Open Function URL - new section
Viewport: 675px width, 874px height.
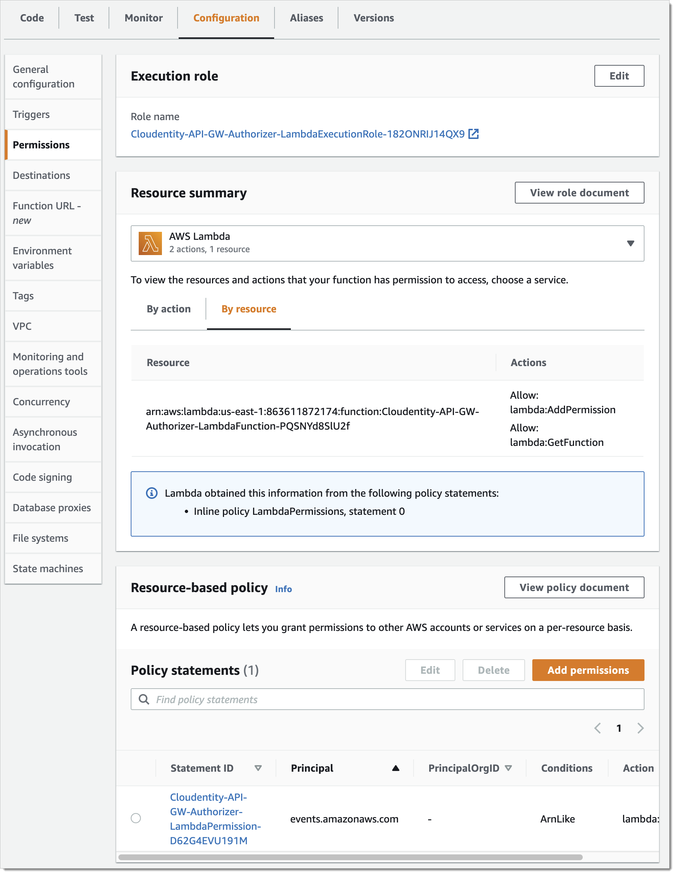coord(54,213)
